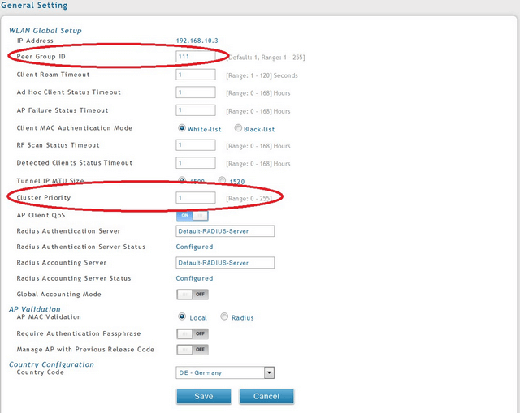This screenshot has height=413, width=520.
Task: Select Black-list MAC authentication mode
Action: (x=238, y=128)
